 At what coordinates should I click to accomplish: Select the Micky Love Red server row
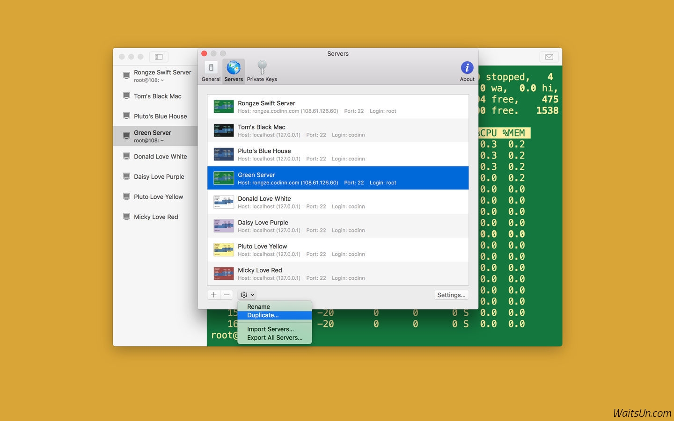pos(337,274)
